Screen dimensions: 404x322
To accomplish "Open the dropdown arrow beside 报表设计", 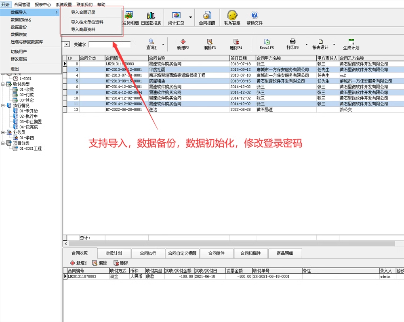I will pos(334,44).
